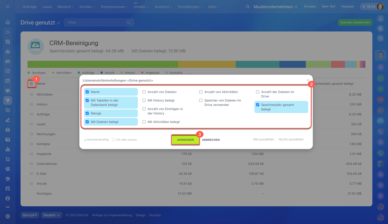Click the pencil edit icon beside Drive genutzt
The image size is (388, 224).
click(x=59, y=23)
